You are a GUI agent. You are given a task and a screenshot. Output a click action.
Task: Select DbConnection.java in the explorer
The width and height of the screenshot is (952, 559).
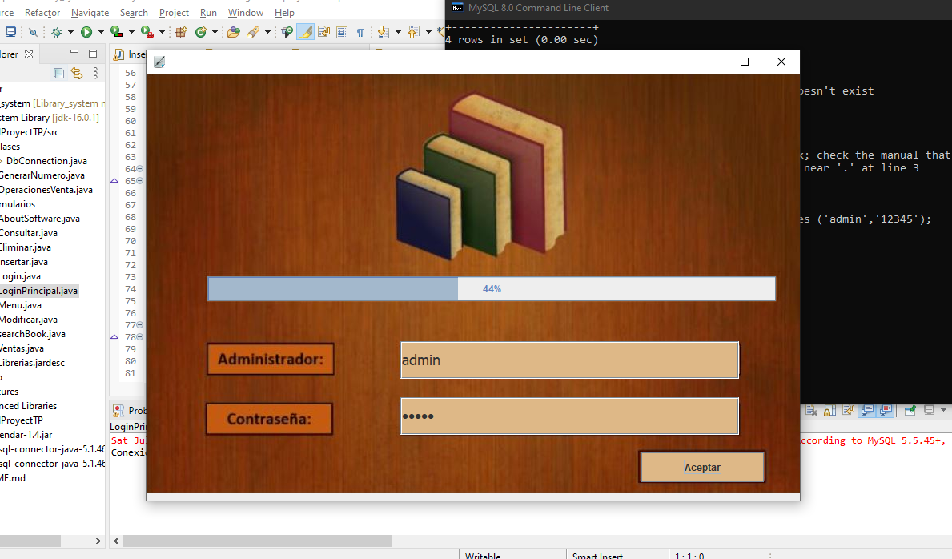coord(46,160)
